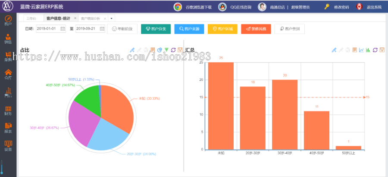Open the 报表 reports module in sidebar
This screenshot has height=177, width=388.
click(x=8, y=128)
